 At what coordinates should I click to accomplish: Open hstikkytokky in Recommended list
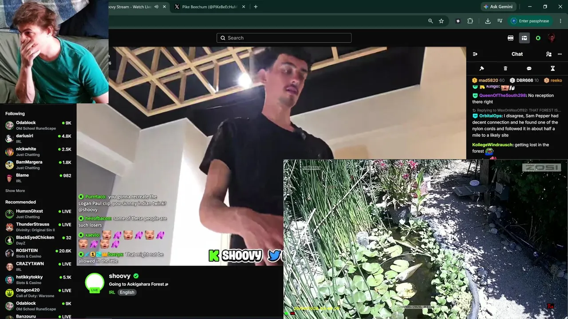point(38,280)
